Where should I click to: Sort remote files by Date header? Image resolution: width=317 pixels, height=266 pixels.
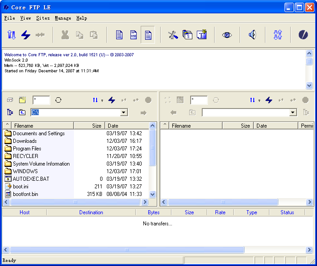276,125
